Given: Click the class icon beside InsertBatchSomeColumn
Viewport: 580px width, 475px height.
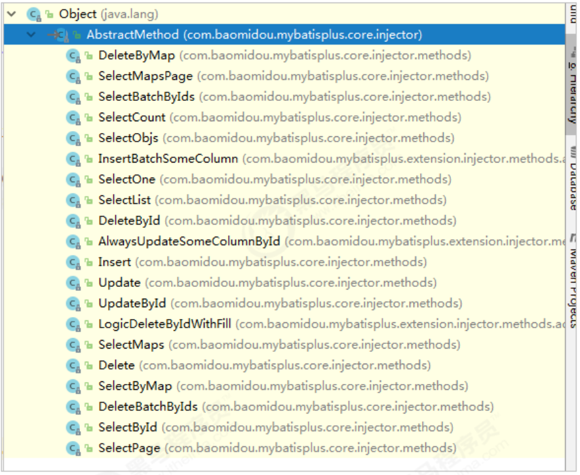Looking at the screenshot, I should tap(72, 159).
